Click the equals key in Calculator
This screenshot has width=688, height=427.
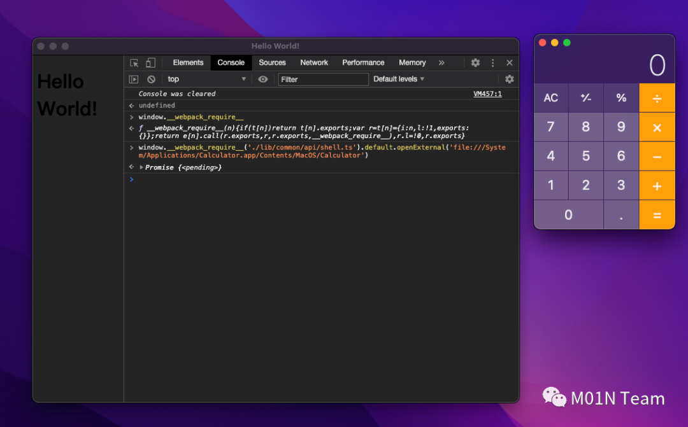[x=657, y=215]
